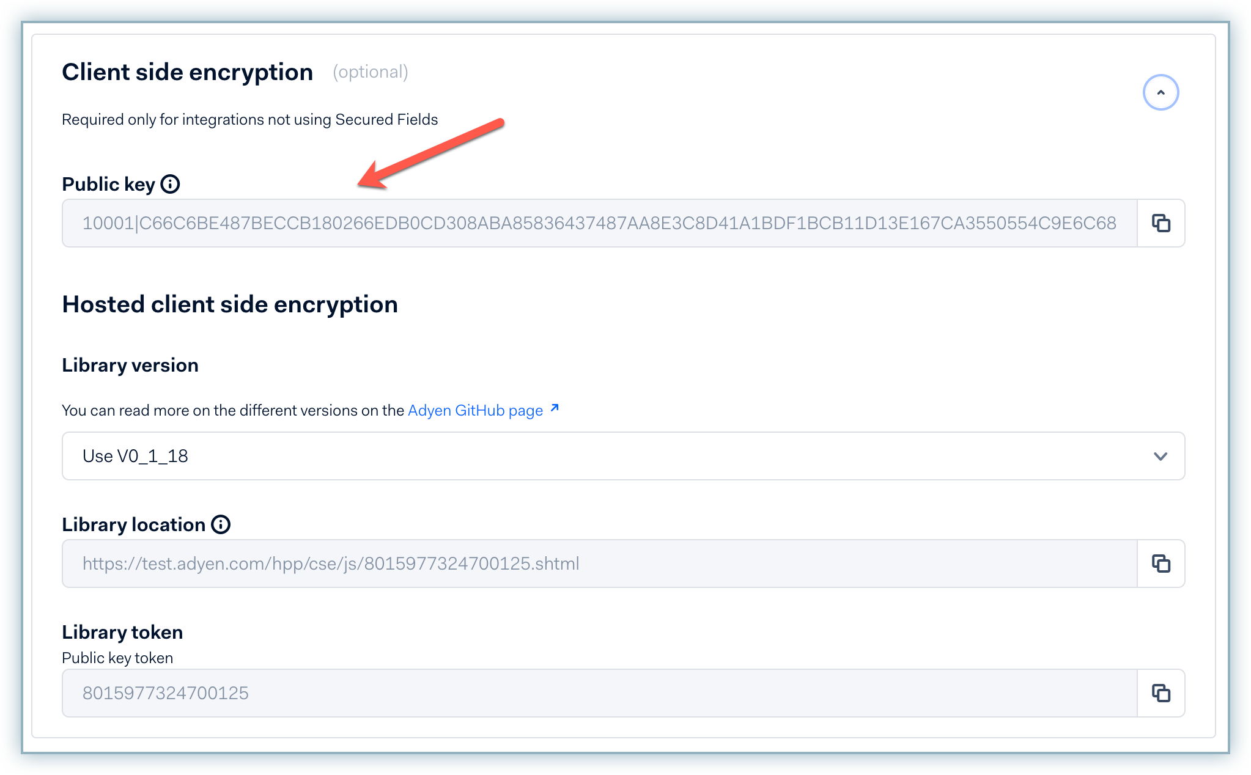Click the Client side encryption heading

click(187, 72)
